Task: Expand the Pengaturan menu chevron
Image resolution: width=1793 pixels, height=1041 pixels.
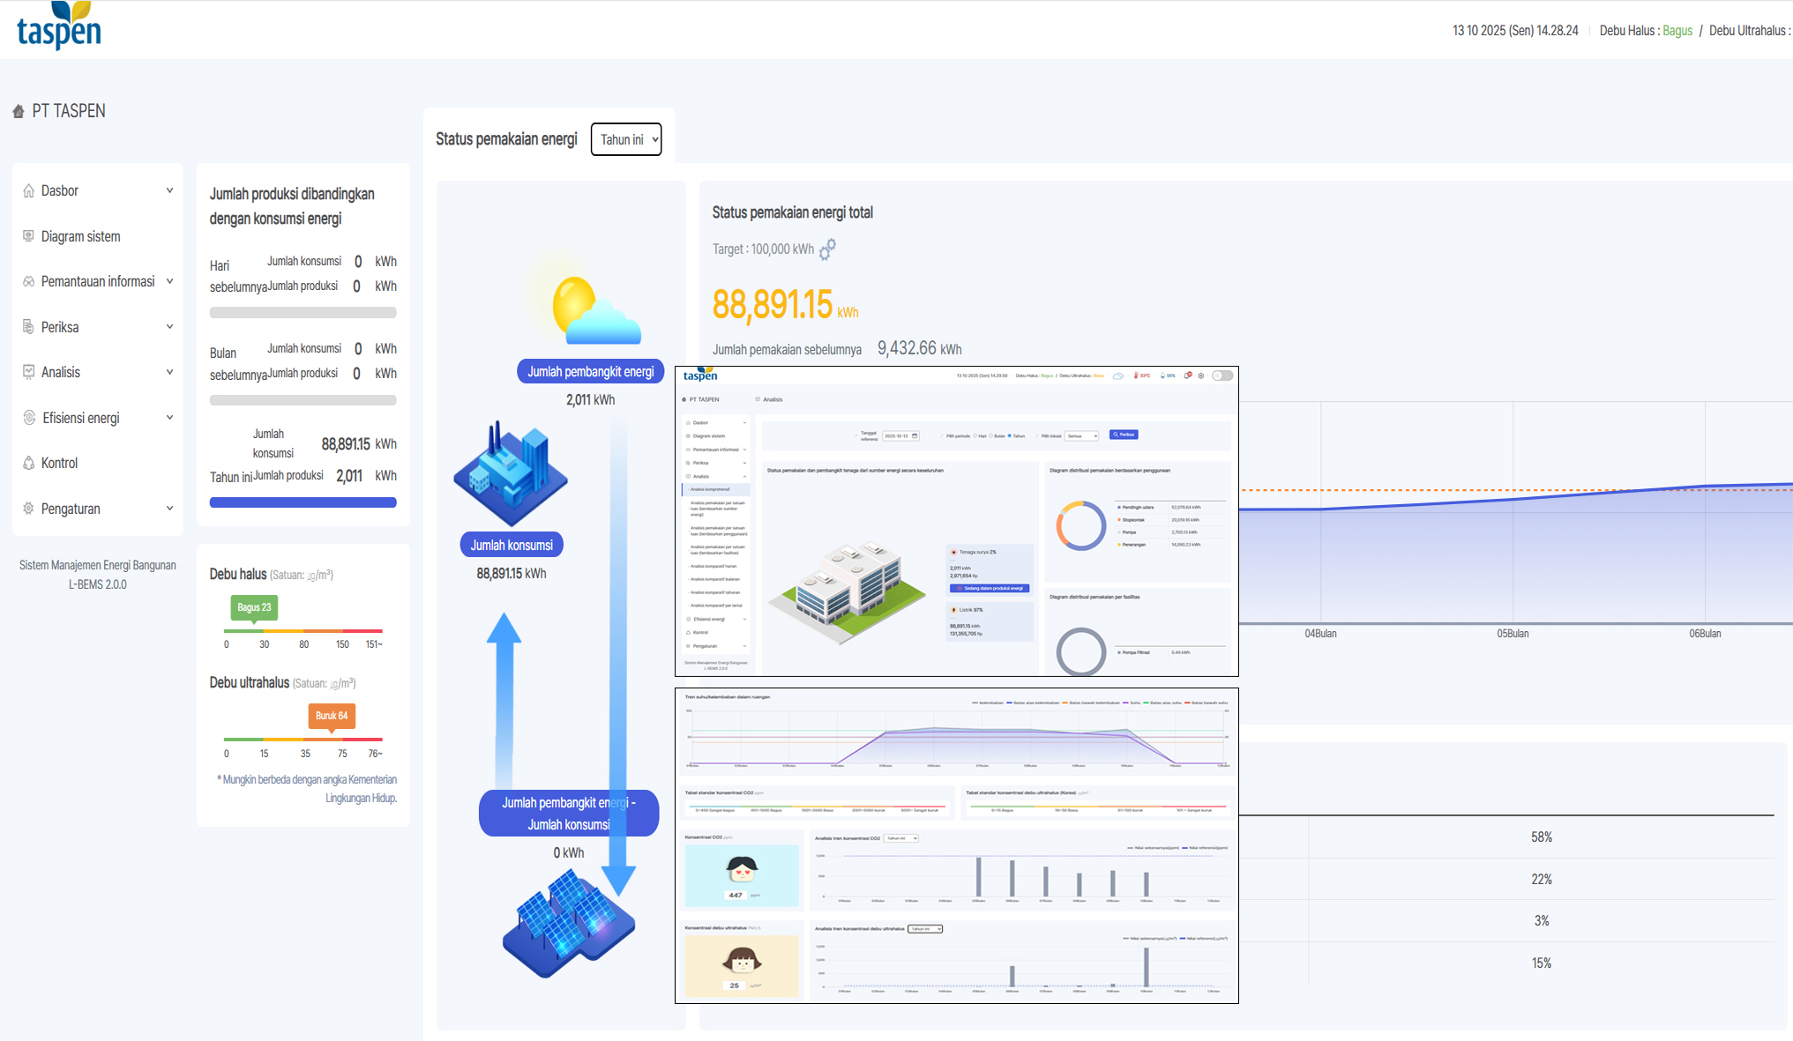Action: tap(169, 509)
